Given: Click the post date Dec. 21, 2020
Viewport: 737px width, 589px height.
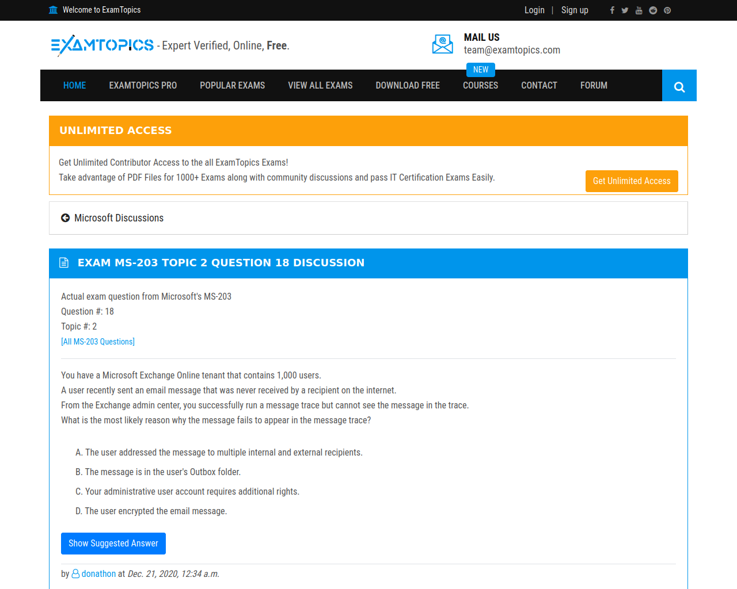Looking at the screenshot, I should tap(173, 574).
